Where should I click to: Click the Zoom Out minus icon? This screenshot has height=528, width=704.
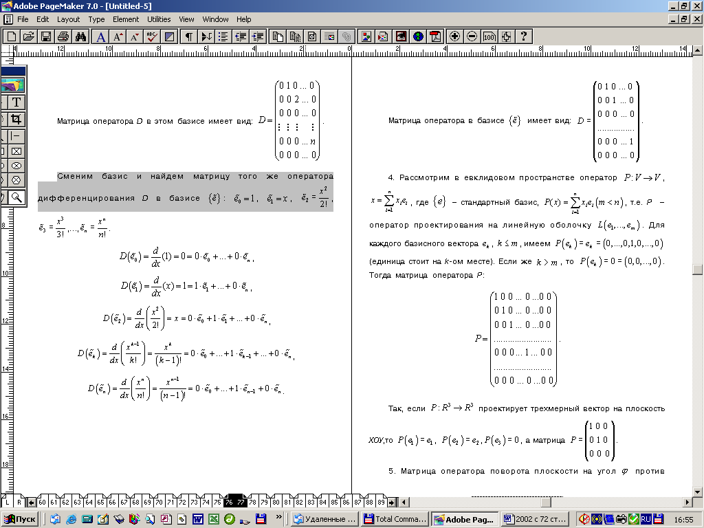pos(472,36)
